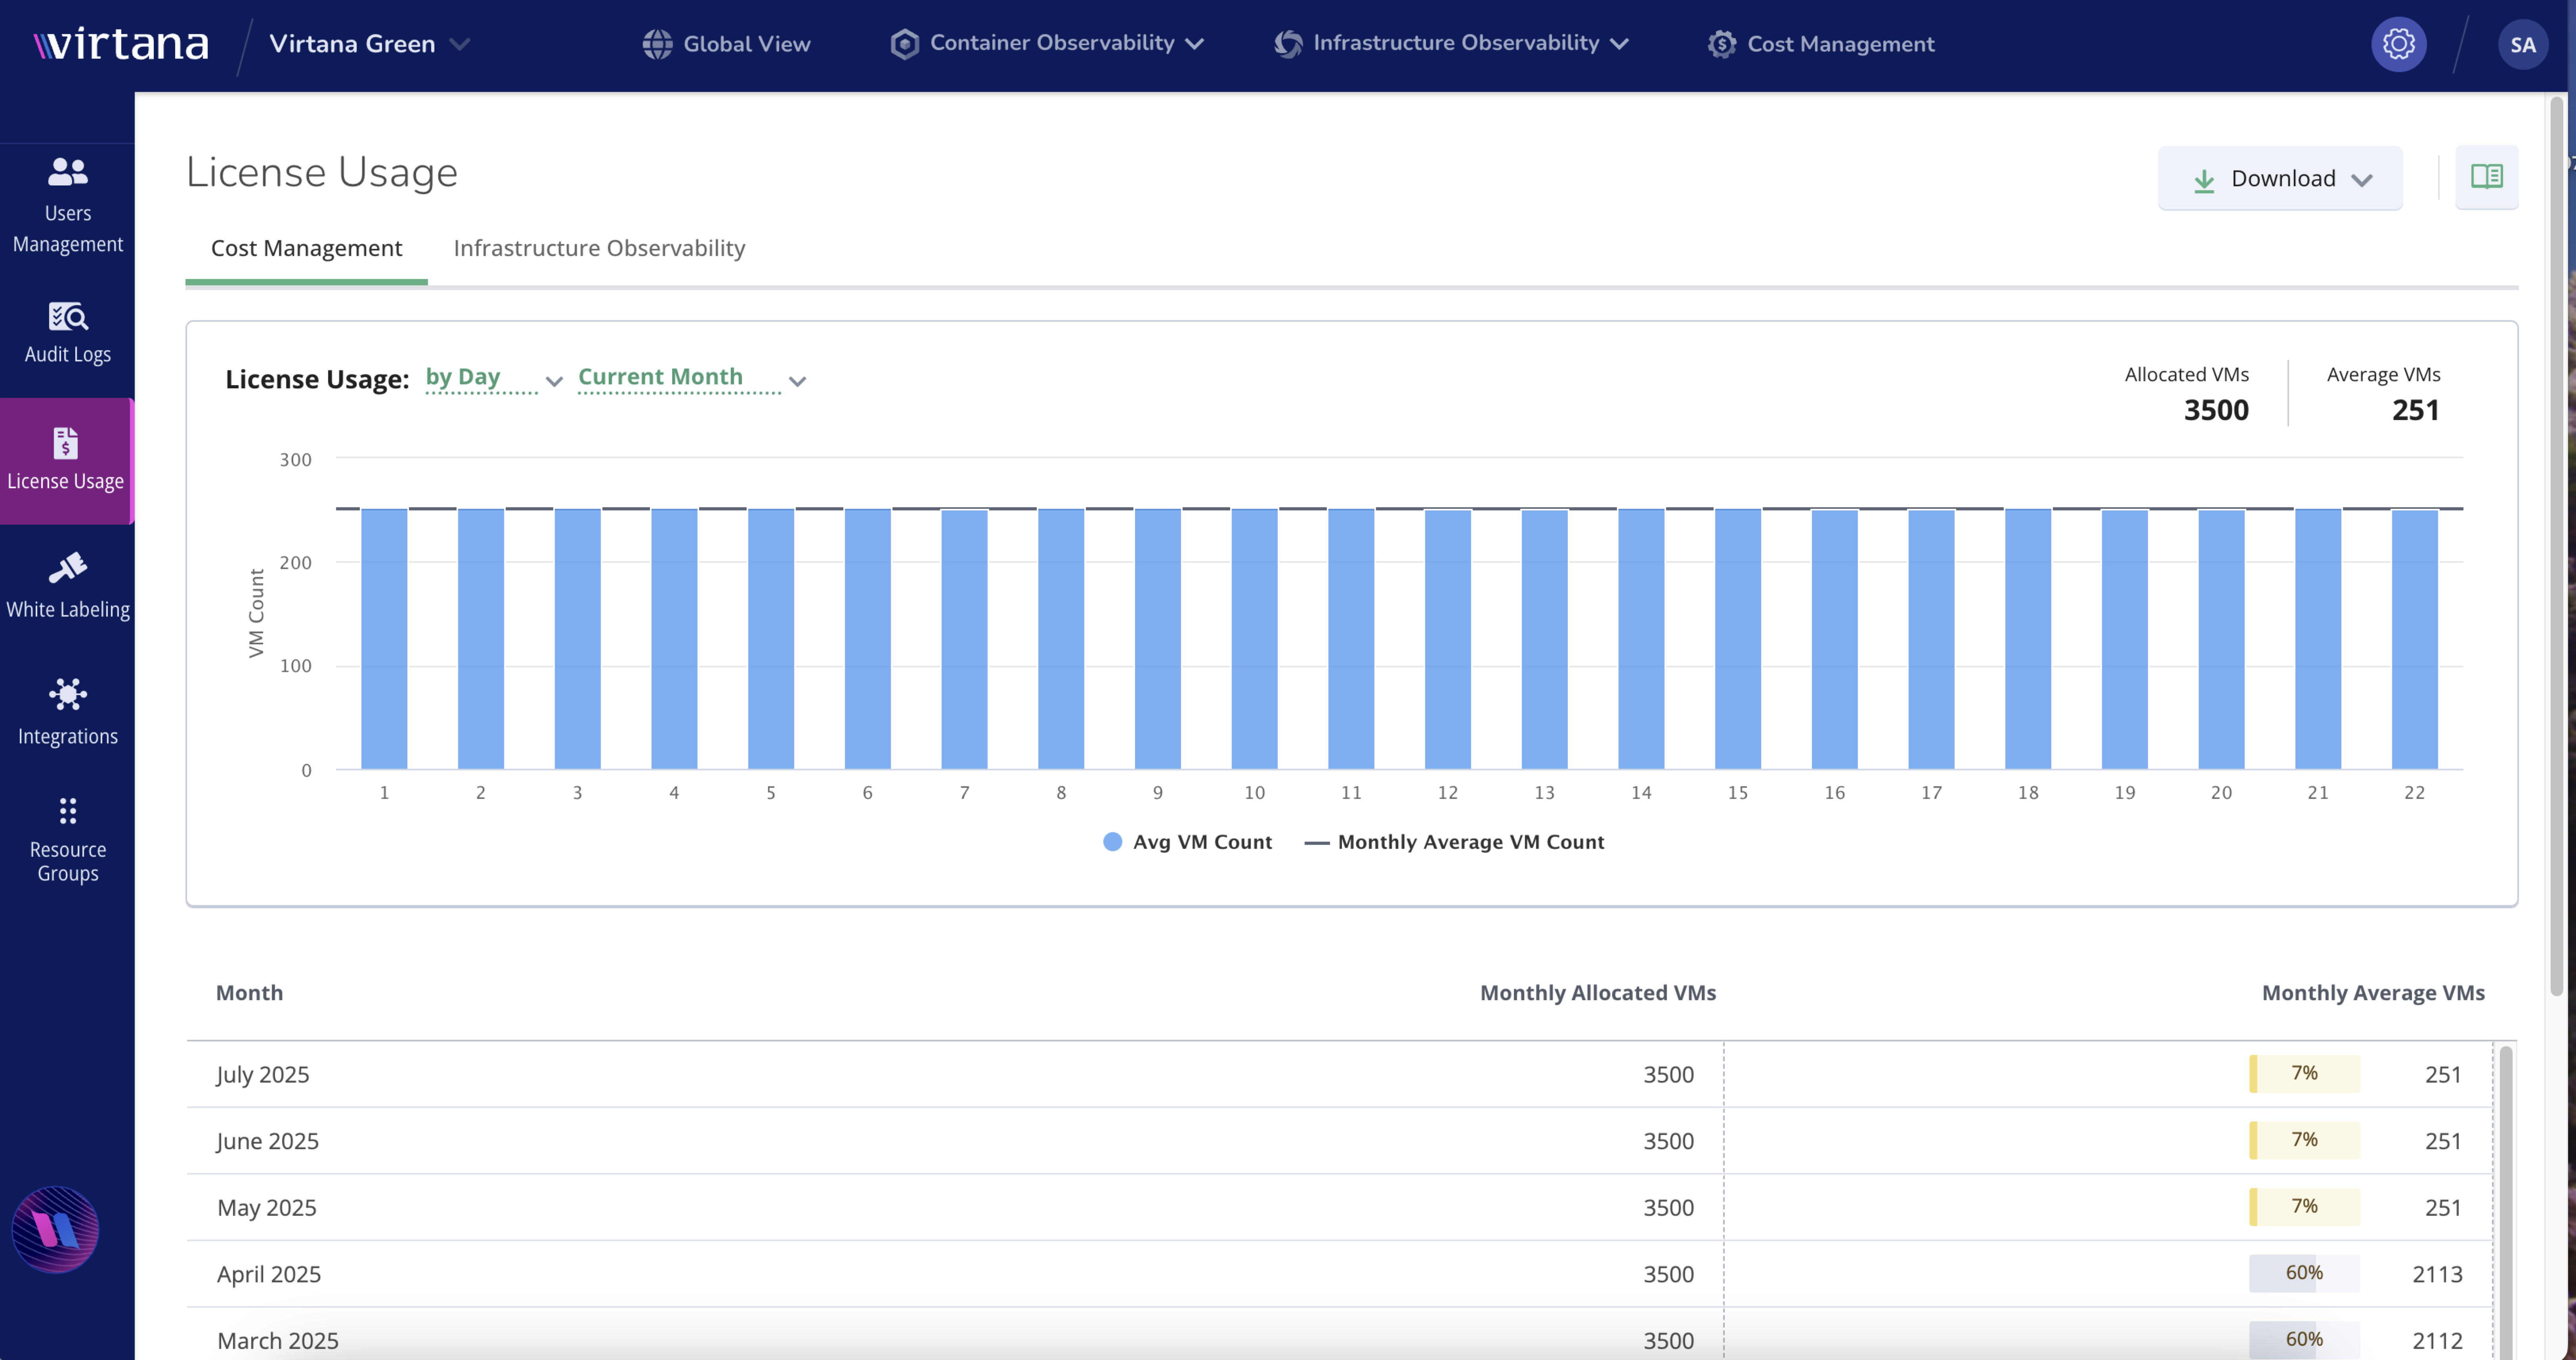Select the June 2025 row
The image size is (2576, 1360).
pos(1339,1140)
